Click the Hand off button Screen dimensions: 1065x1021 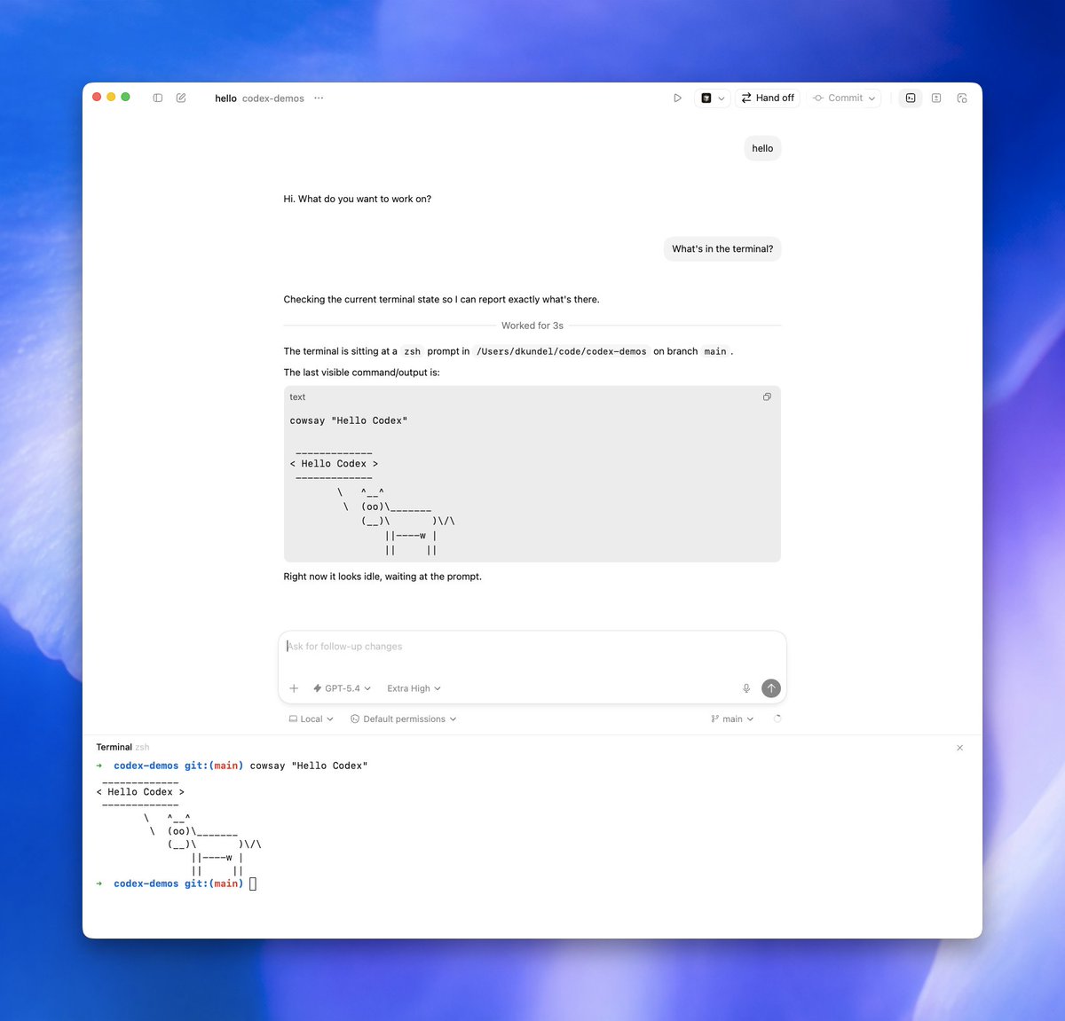point(768,98)
